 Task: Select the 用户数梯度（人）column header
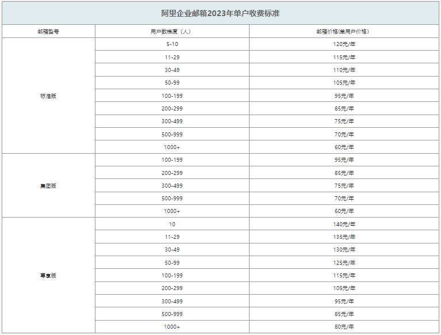coord(172,32)
